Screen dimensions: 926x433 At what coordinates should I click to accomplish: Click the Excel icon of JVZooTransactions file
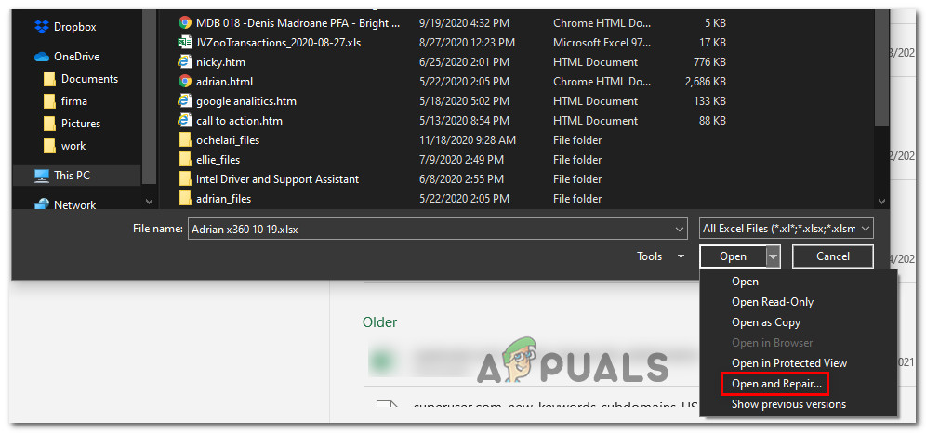[185, 43]
